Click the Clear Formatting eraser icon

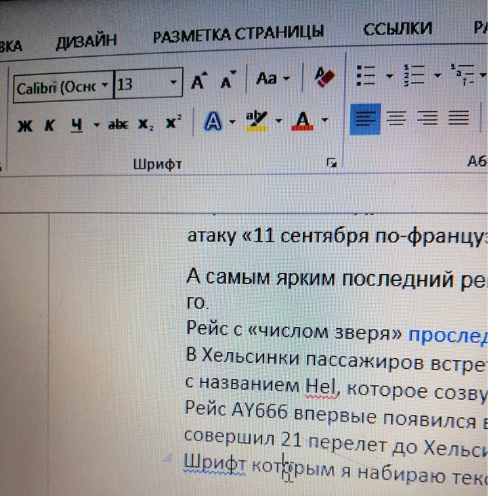pos(324,78)
